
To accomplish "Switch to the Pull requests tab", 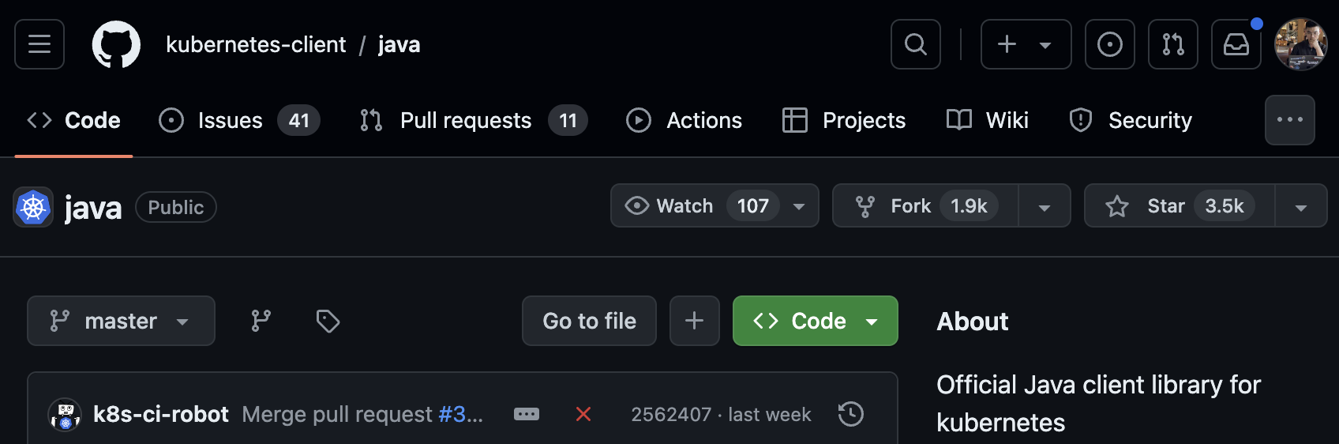I will pos(473,120).
